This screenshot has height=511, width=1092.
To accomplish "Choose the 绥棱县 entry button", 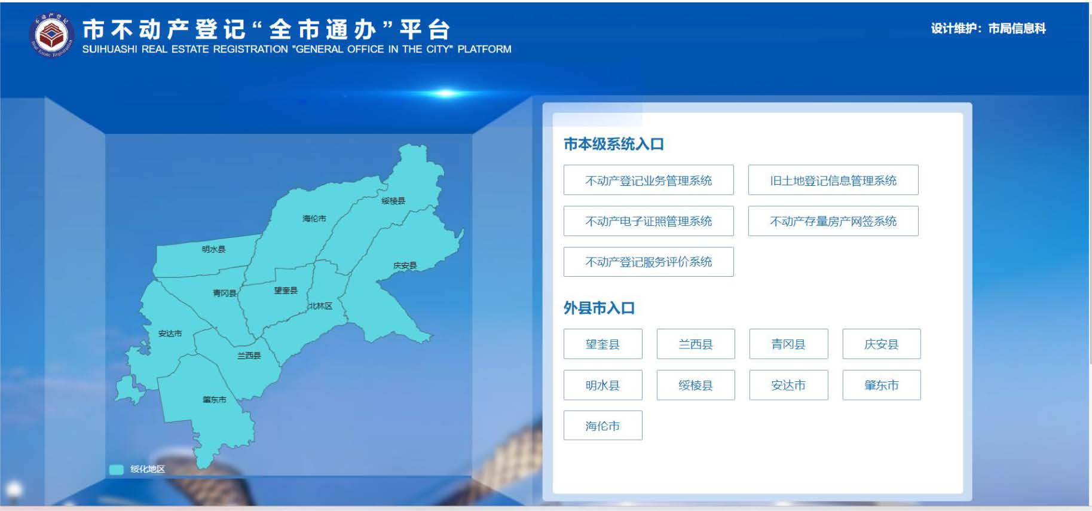I will click(695, 385).
